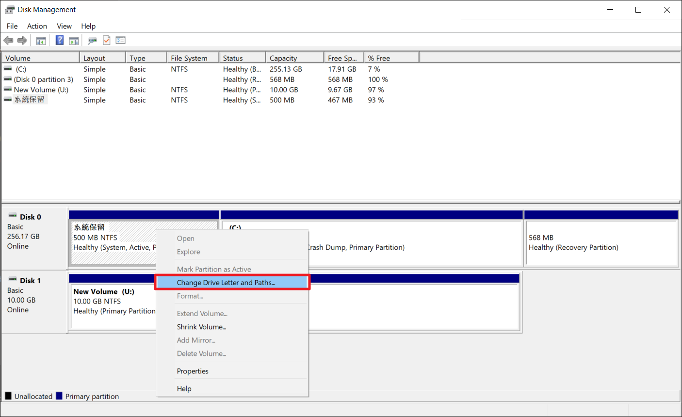The height and width of the screenshot is (417, 682).
Task: Choose Shrink Volume in the context menu
Action: (232, 327)
